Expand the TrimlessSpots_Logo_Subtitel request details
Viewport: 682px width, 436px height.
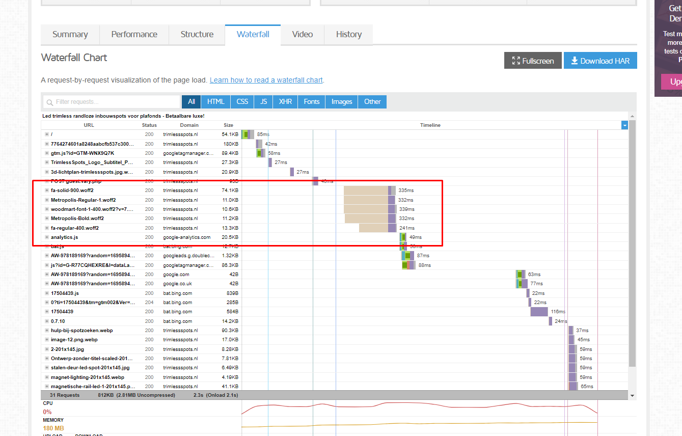point(47,162)
